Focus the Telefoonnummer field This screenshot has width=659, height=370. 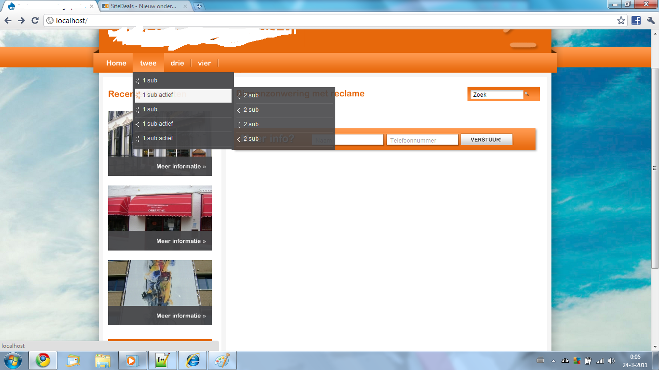(x=422, y=140)
